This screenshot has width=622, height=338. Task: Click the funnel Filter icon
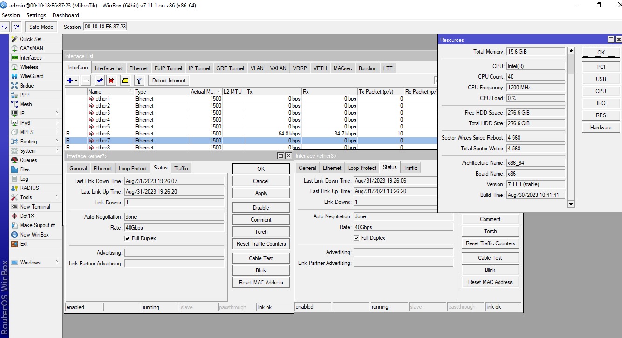click(x=139, y=81)
